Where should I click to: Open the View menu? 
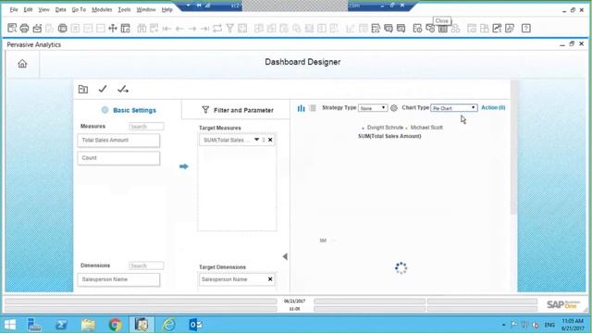point(43,9)
